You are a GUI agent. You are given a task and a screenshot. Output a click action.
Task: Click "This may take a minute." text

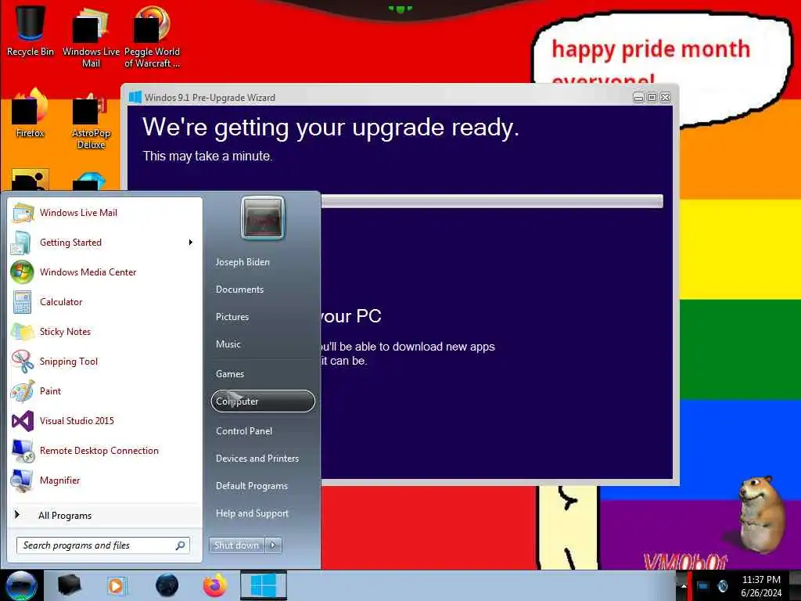(x=207, y=156)
